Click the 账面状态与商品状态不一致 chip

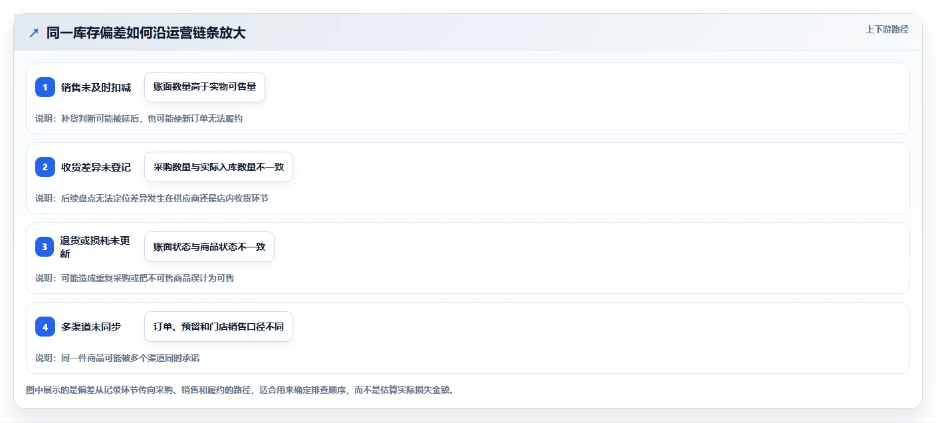click(209, 247)
